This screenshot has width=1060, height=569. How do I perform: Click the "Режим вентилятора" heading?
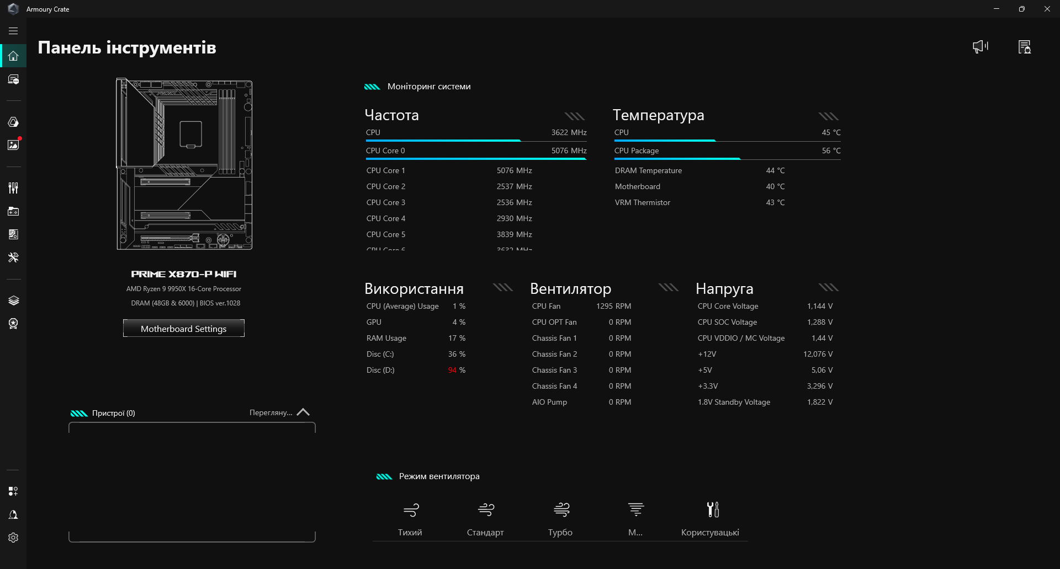439,476
